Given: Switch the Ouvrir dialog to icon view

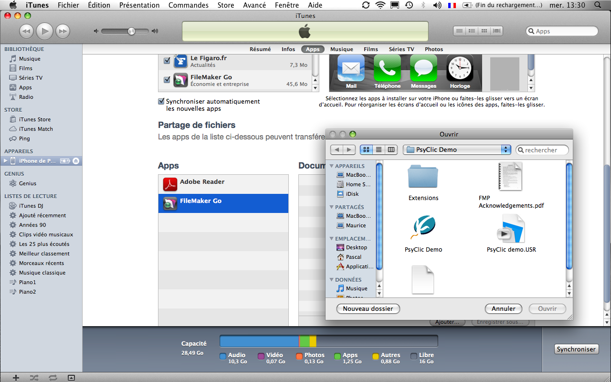Looking at the screenshot, I should point(366,149).
